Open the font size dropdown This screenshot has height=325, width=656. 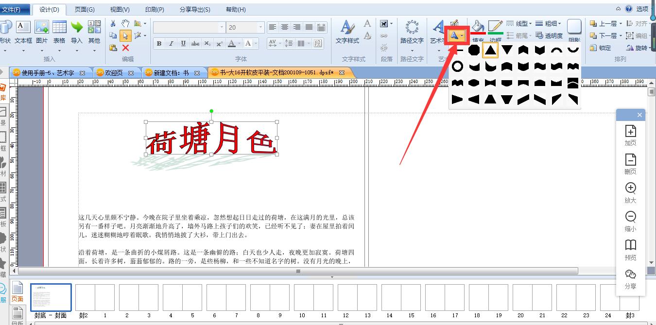coord(261,27)
